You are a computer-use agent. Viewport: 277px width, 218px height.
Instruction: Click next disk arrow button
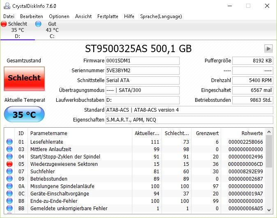click(x=268, y=48)
